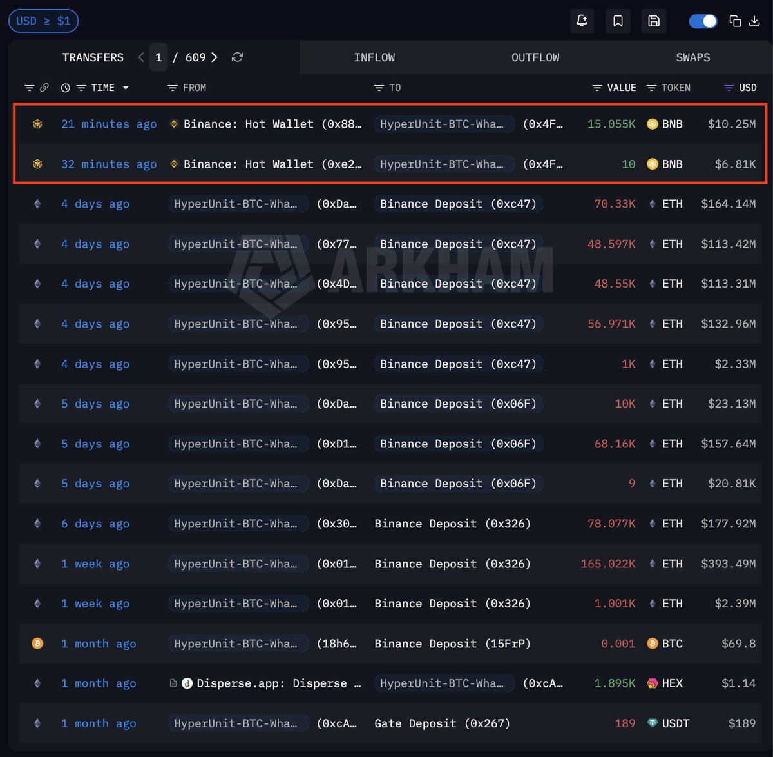Click ETH token on the 70.33K row

(x=665, y=204)
